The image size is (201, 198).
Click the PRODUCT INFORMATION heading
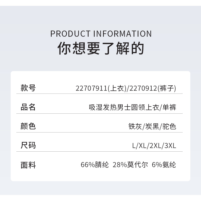coord(101,34)
